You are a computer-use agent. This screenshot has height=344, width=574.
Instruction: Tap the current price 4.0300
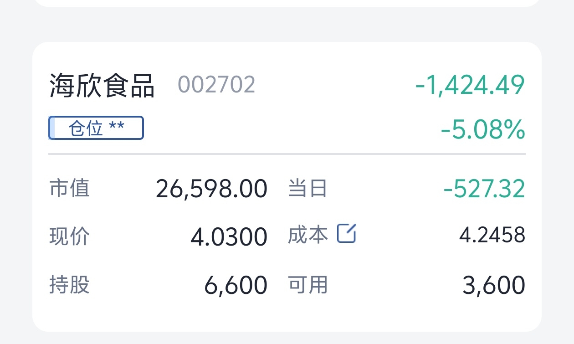pyautogui.click(x=227, y=236)
